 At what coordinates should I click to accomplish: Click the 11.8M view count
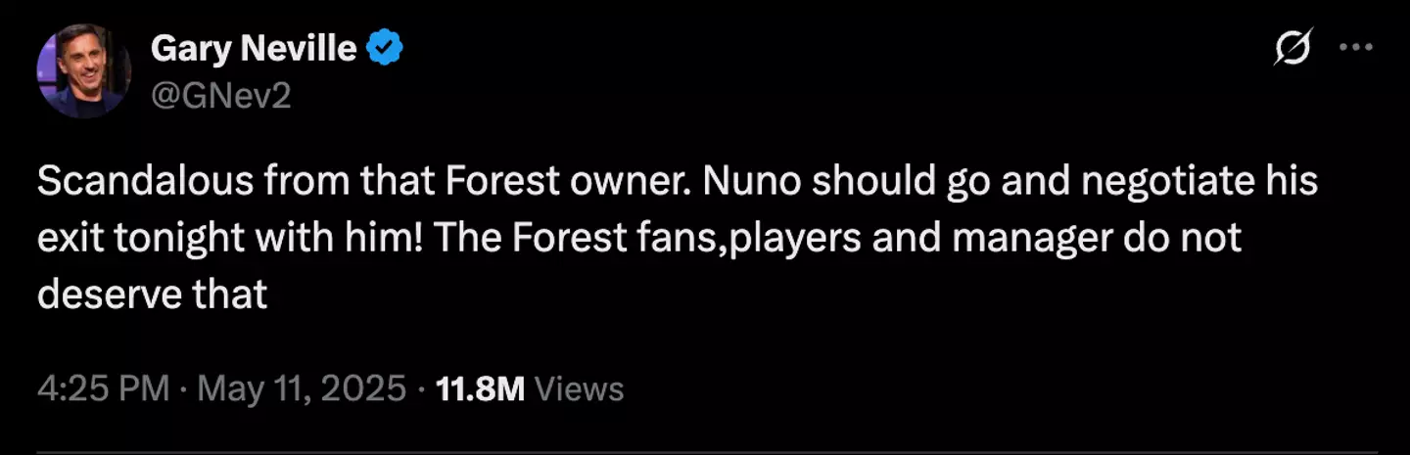(480, 389)
